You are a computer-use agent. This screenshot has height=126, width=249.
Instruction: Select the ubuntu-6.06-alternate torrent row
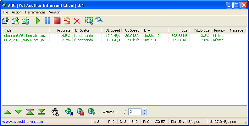pyautogui.click(x=124, y=36)
